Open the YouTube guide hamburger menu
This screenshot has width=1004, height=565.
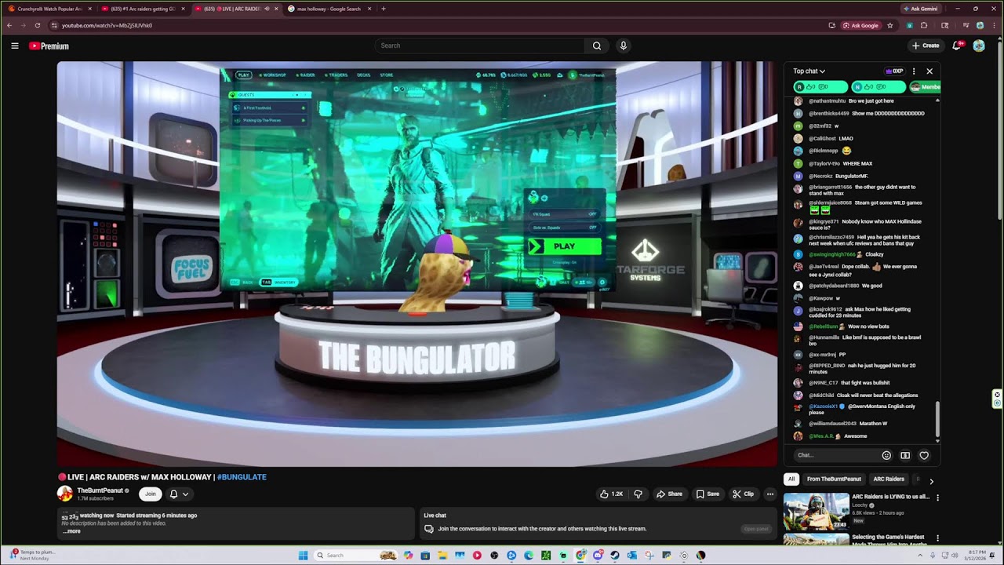pyautogui.click(x=15, y=46)
